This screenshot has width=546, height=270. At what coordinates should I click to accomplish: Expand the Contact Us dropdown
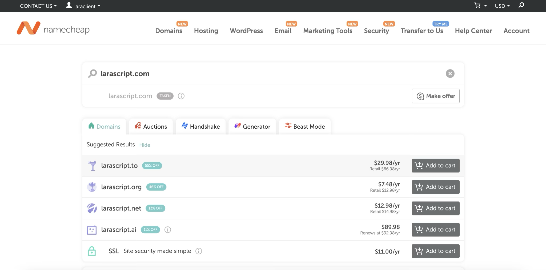tap(38, 6)
